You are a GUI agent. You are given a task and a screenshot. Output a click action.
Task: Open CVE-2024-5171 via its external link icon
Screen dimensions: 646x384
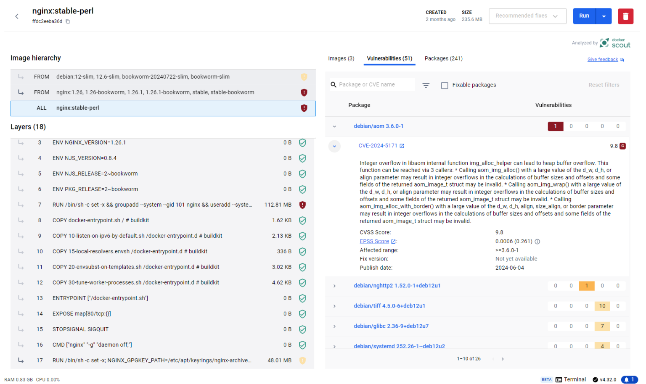(402, 145)
